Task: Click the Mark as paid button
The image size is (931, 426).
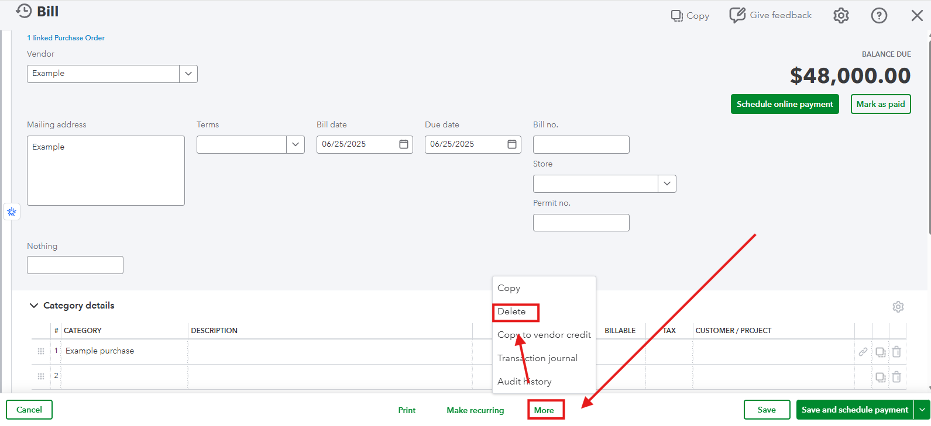Action: click(881, 104)
